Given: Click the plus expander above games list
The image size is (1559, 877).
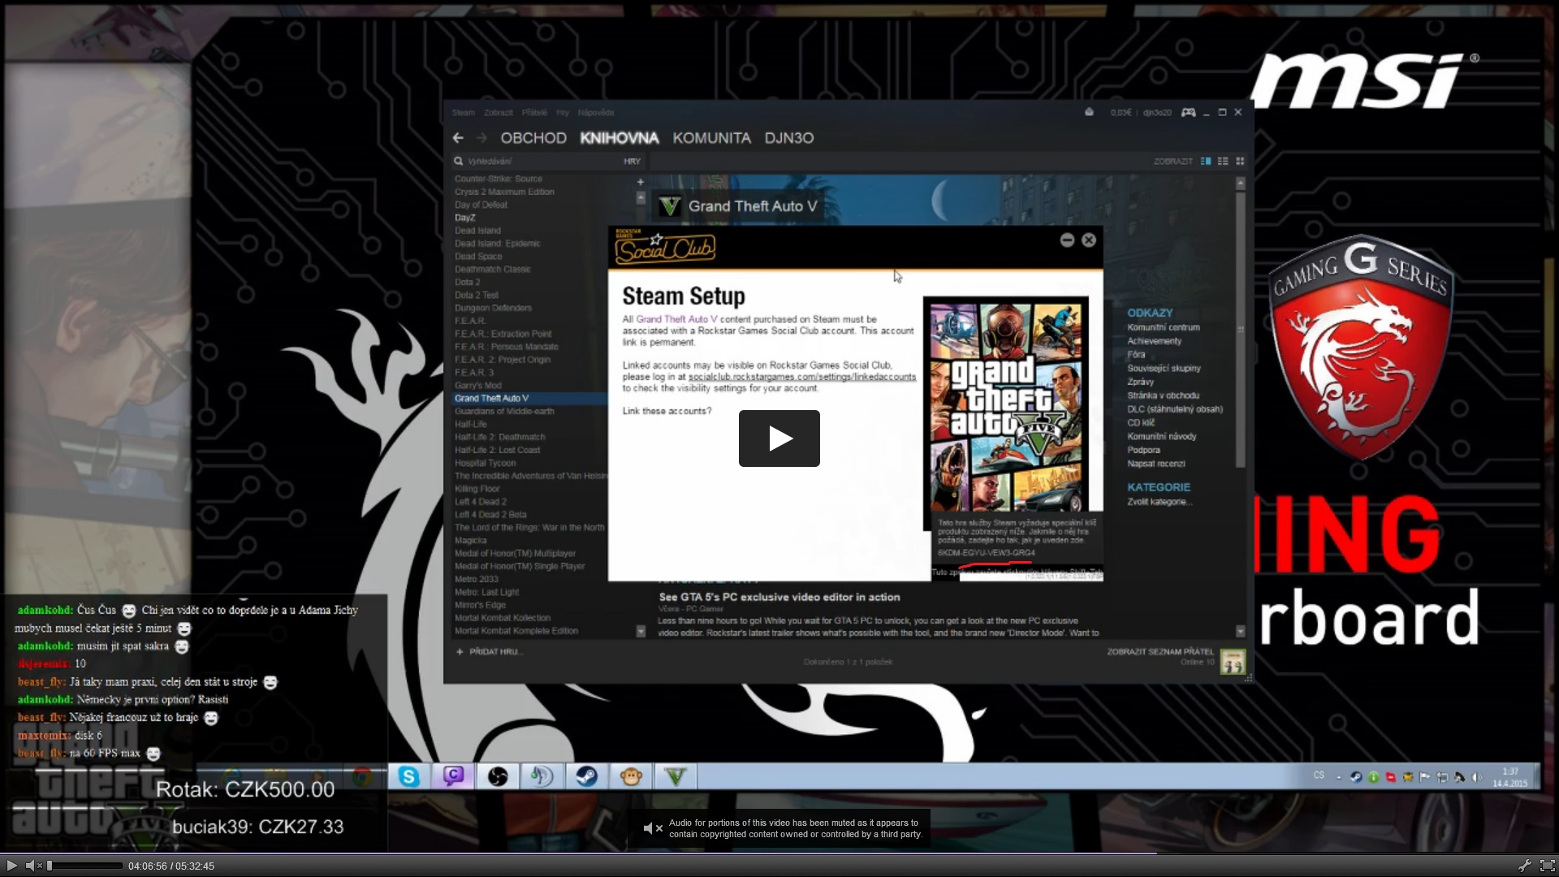Looking at the screenshot, I should tap(640, 182).
